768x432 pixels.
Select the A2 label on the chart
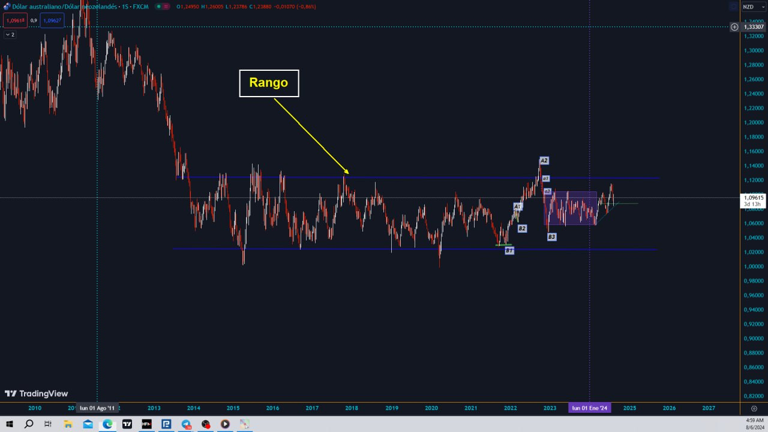(x=544, y=161)
